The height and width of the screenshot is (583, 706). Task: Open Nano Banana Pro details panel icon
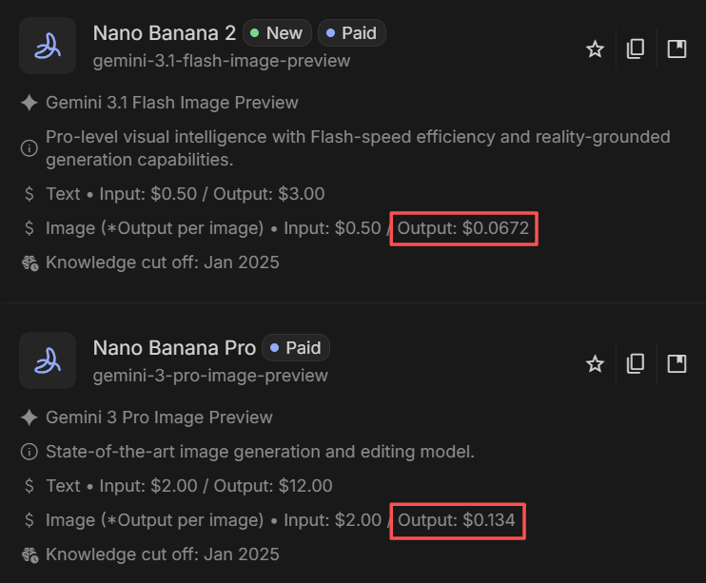pyautogui.click(x=677, y=363)
